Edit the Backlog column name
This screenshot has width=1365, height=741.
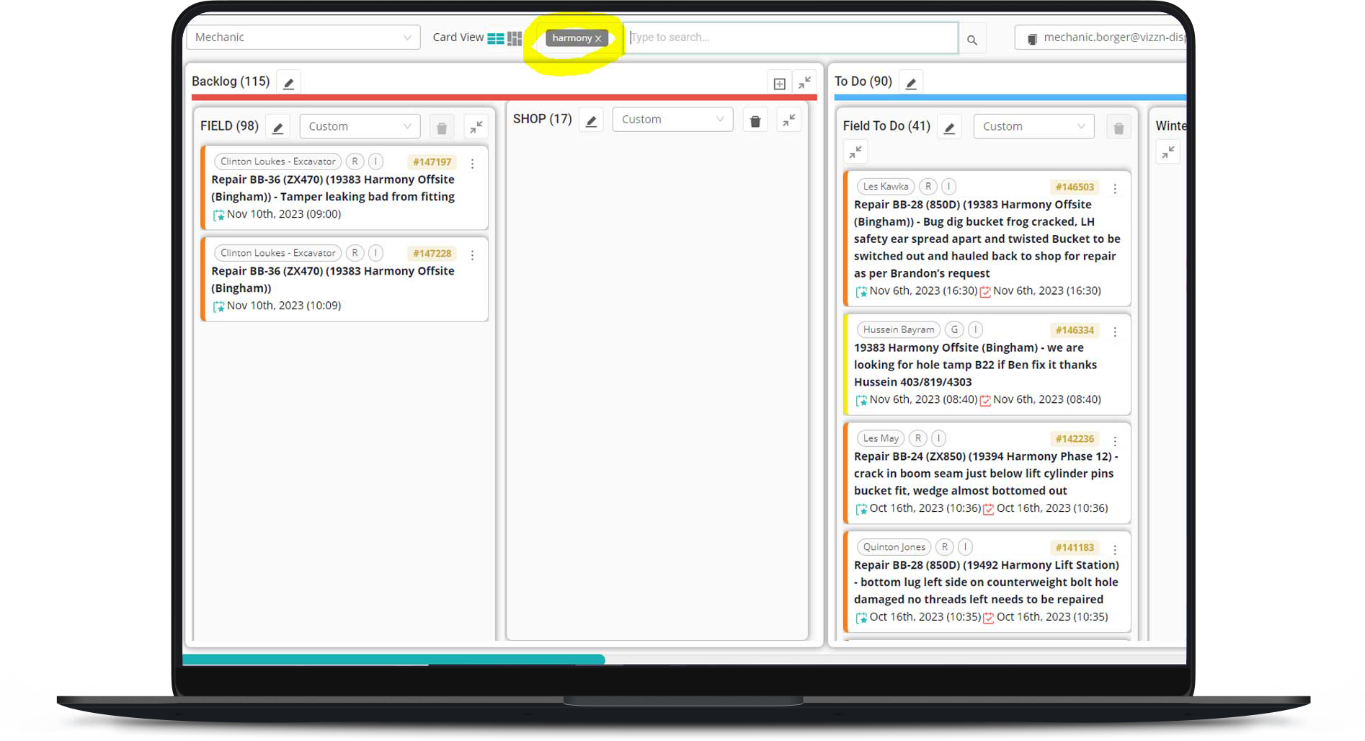click(x=288, y=84)
